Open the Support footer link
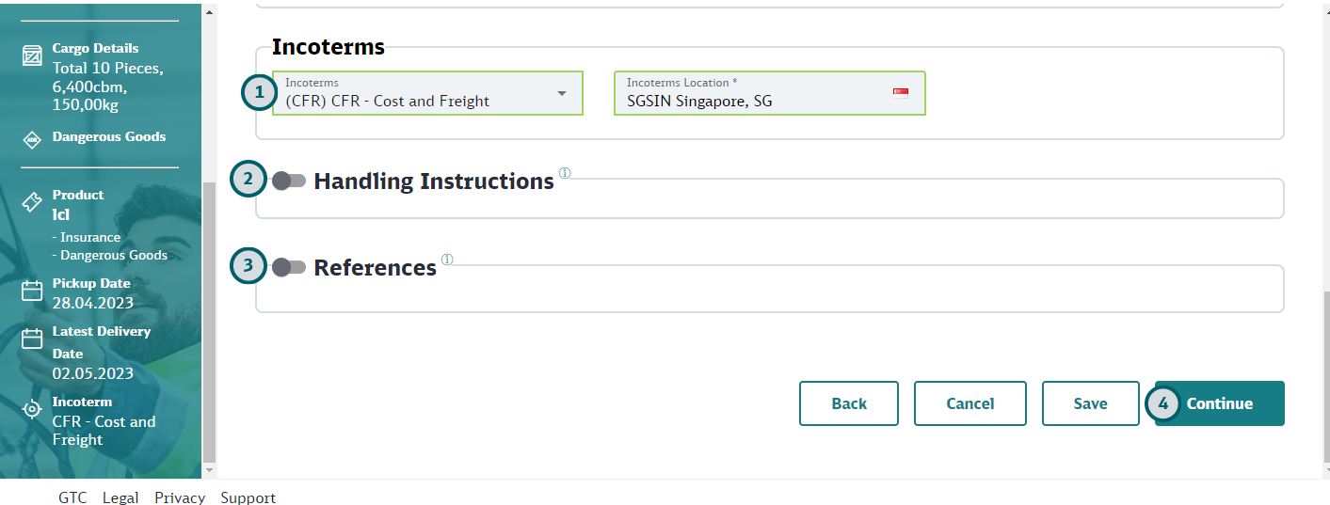This screenshot has height=505, width=1330. click(x=248, y=497)
